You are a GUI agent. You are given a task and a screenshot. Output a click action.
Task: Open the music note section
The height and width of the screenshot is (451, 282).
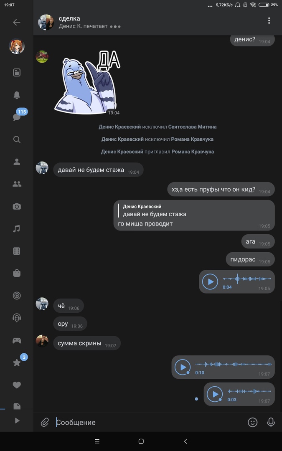click(x=17, y=229)
